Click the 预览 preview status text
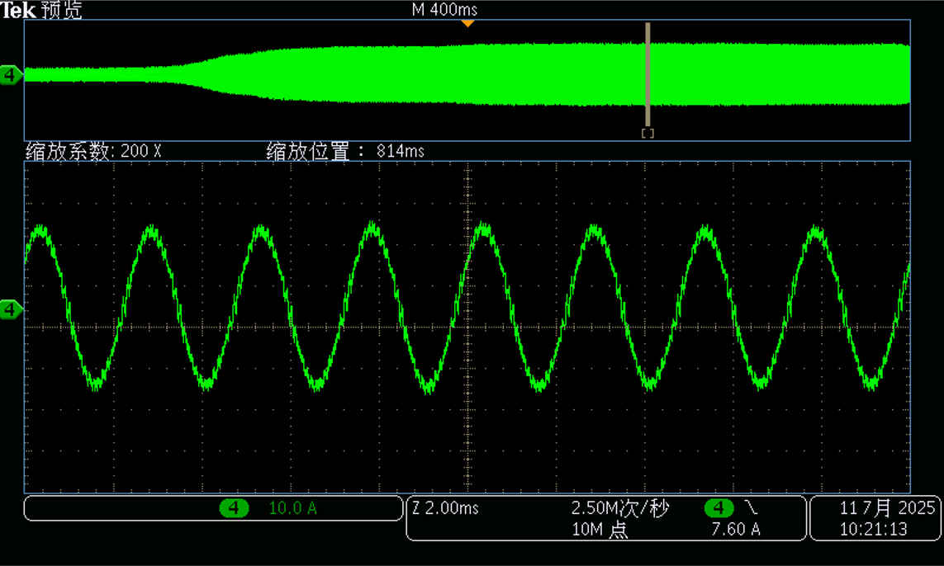Screen dimensions: 944x566 (x=62, y=10)
